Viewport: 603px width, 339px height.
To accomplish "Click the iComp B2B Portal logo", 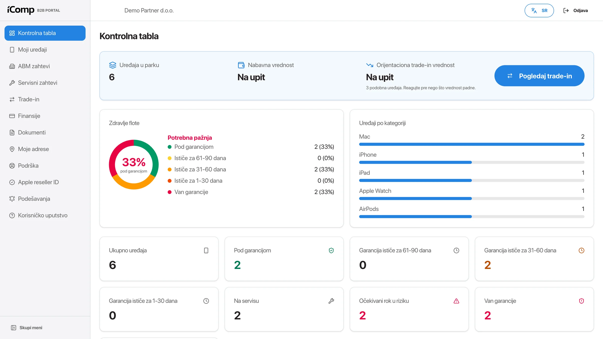I will tap(34, 10).
